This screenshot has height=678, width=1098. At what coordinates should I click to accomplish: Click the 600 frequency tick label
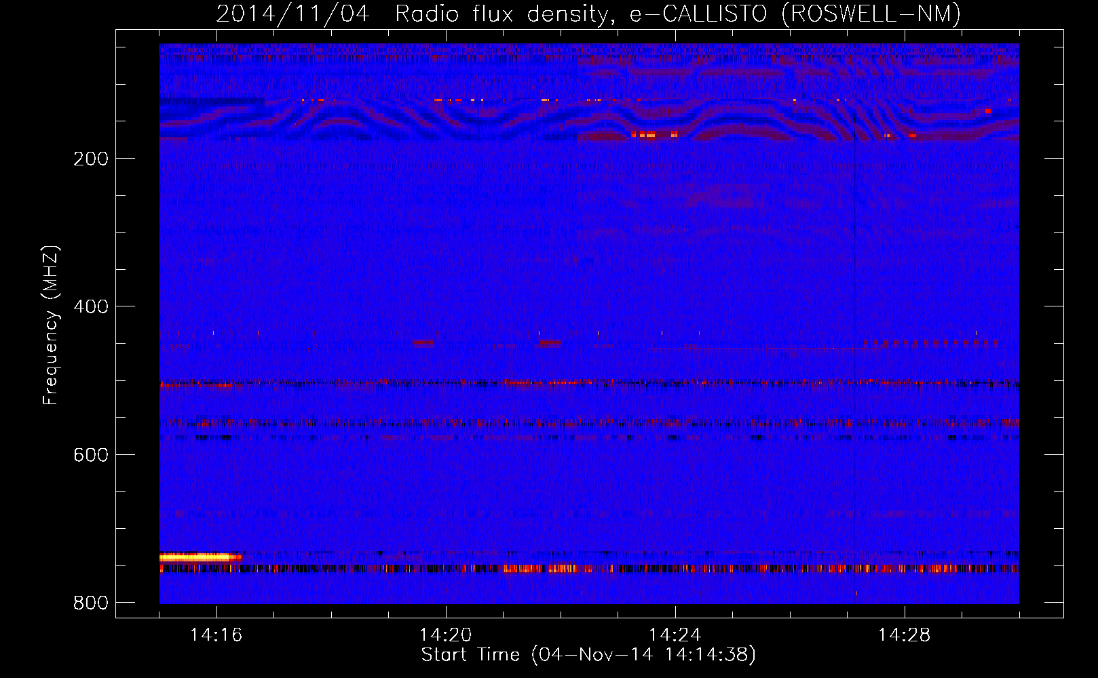[x=91, y=455]
